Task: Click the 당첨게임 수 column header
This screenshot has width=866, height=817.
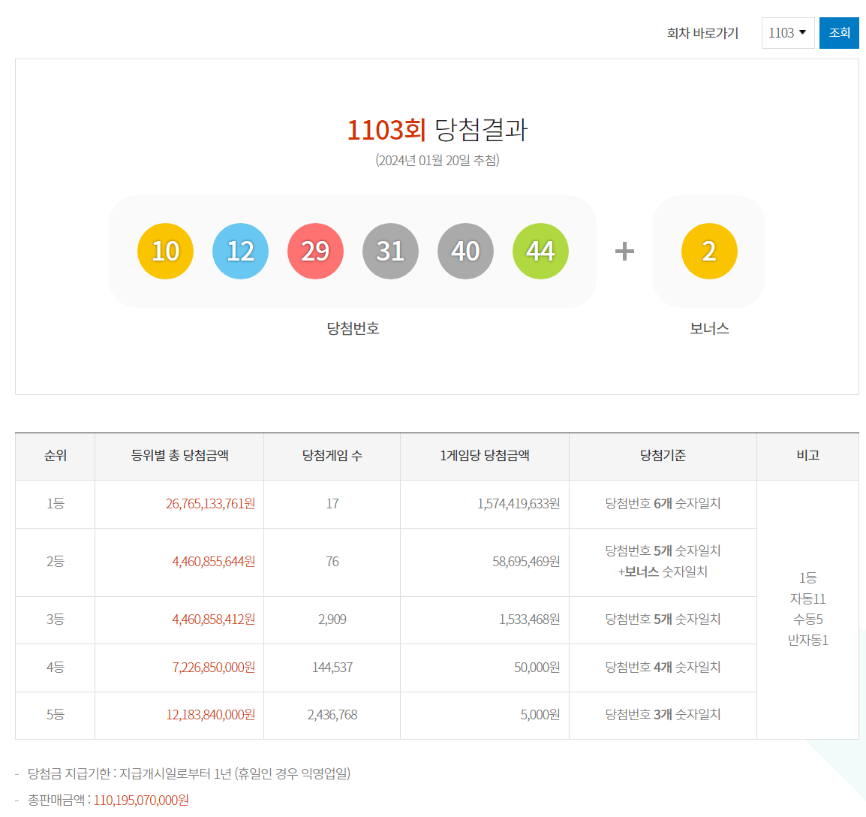Action: tap(332, 456)
